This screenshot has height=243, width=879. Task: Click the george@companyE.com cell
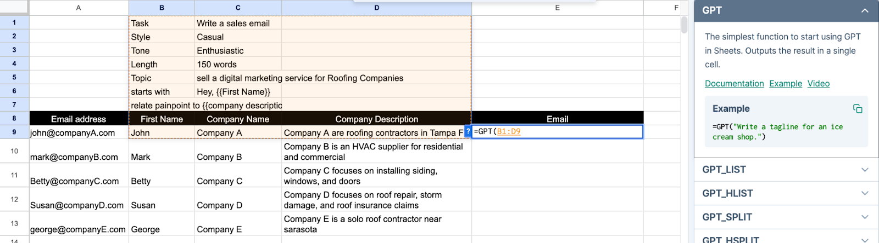click(79, 223)
